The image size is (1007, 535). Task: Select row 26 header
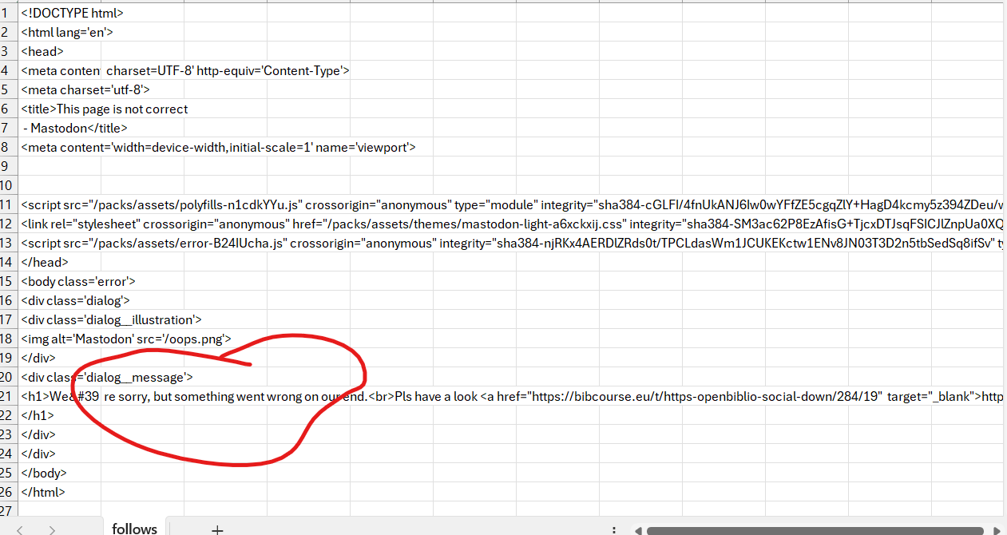8,492
